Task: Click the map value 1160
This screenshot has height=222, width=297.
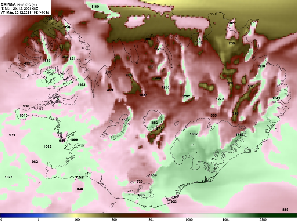Action: coord(95,7)
